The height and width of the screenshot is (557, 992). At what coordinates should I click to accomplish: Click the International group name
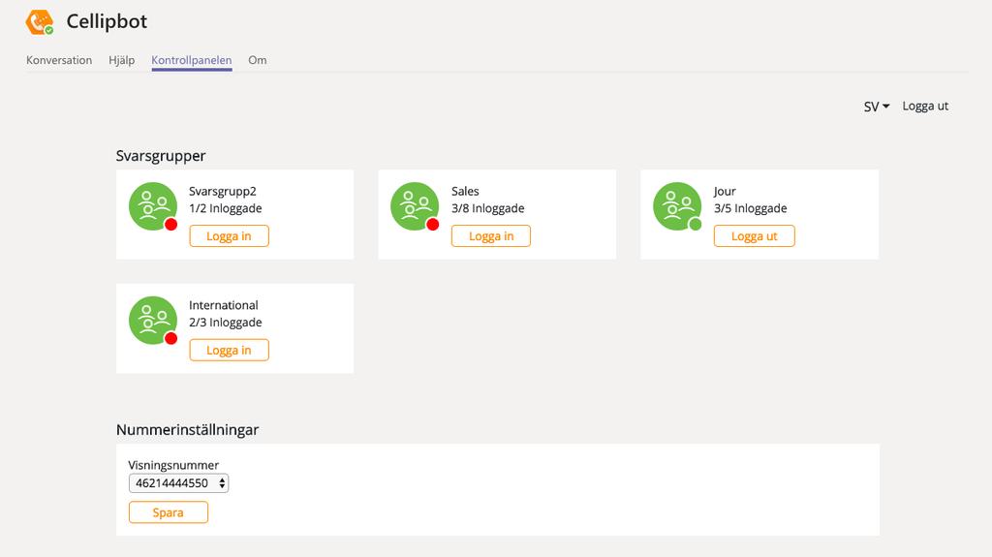pyautogui.click(x=224, y=305)
